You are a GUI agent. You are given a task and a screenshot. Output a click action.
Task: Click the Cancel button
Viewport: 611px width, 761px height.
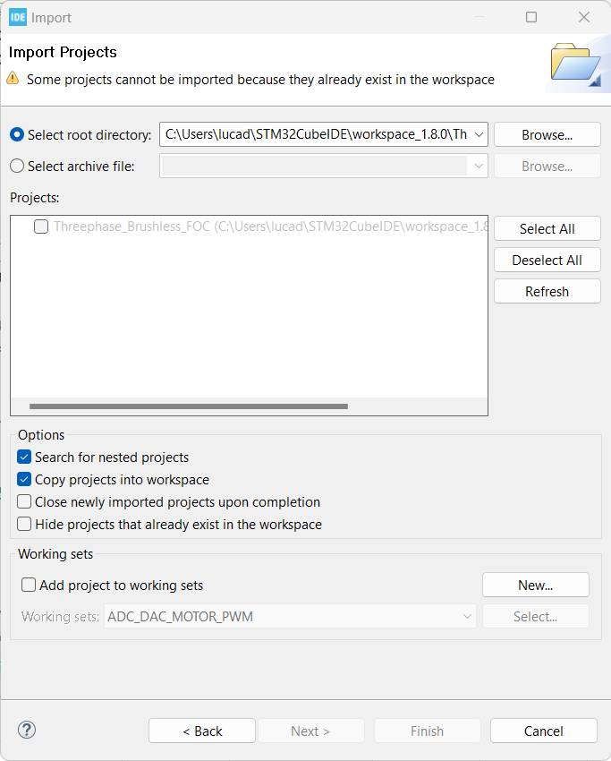click(x=543, y=731)
